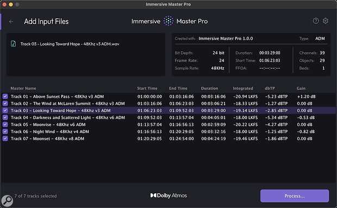The width and height of the screenshot is (337, 208).
Task: Select Track 03 wav file in input list
Action: click(70, 44)
